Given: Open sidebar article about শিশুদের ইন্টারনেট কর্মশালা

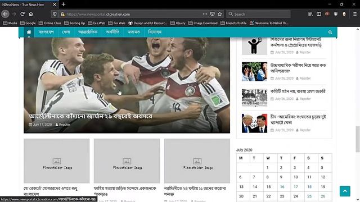Looking at the screenshot, I should click(296, 42).
